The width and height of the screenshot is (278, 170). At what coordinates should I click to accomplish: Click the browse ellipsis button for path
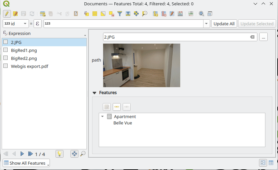pyautogui.click(x=263, y=37)
